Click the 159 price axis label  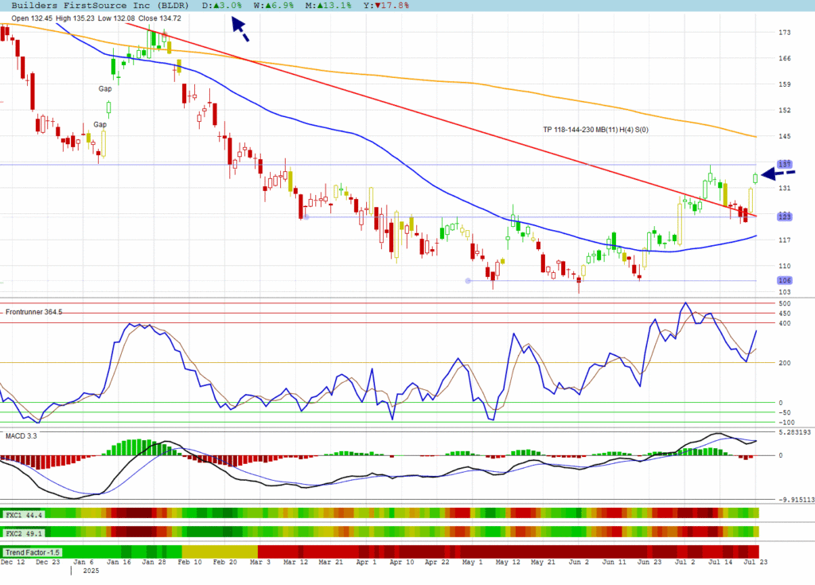tap(784, 84)
